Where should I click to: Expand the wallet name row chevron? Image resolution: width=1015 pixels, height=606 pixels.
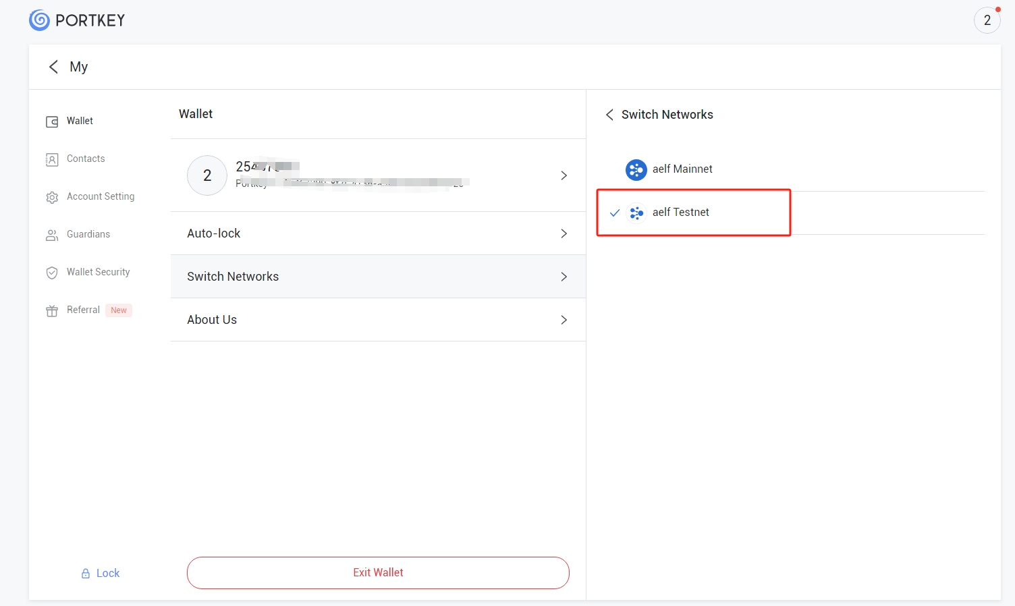[x=564, y=175]
